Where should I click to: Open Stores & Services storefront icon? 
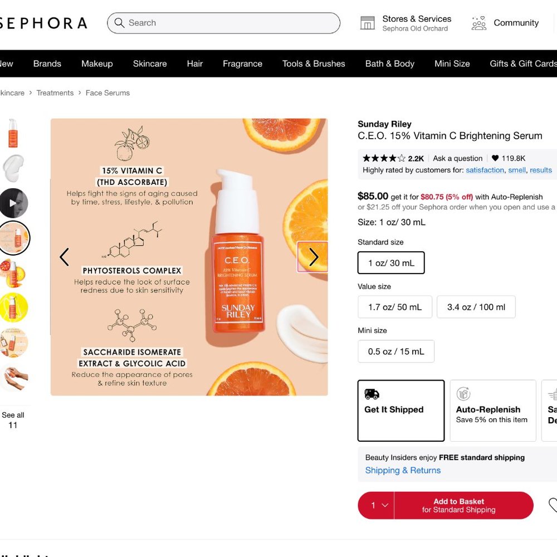pos(368,23)
